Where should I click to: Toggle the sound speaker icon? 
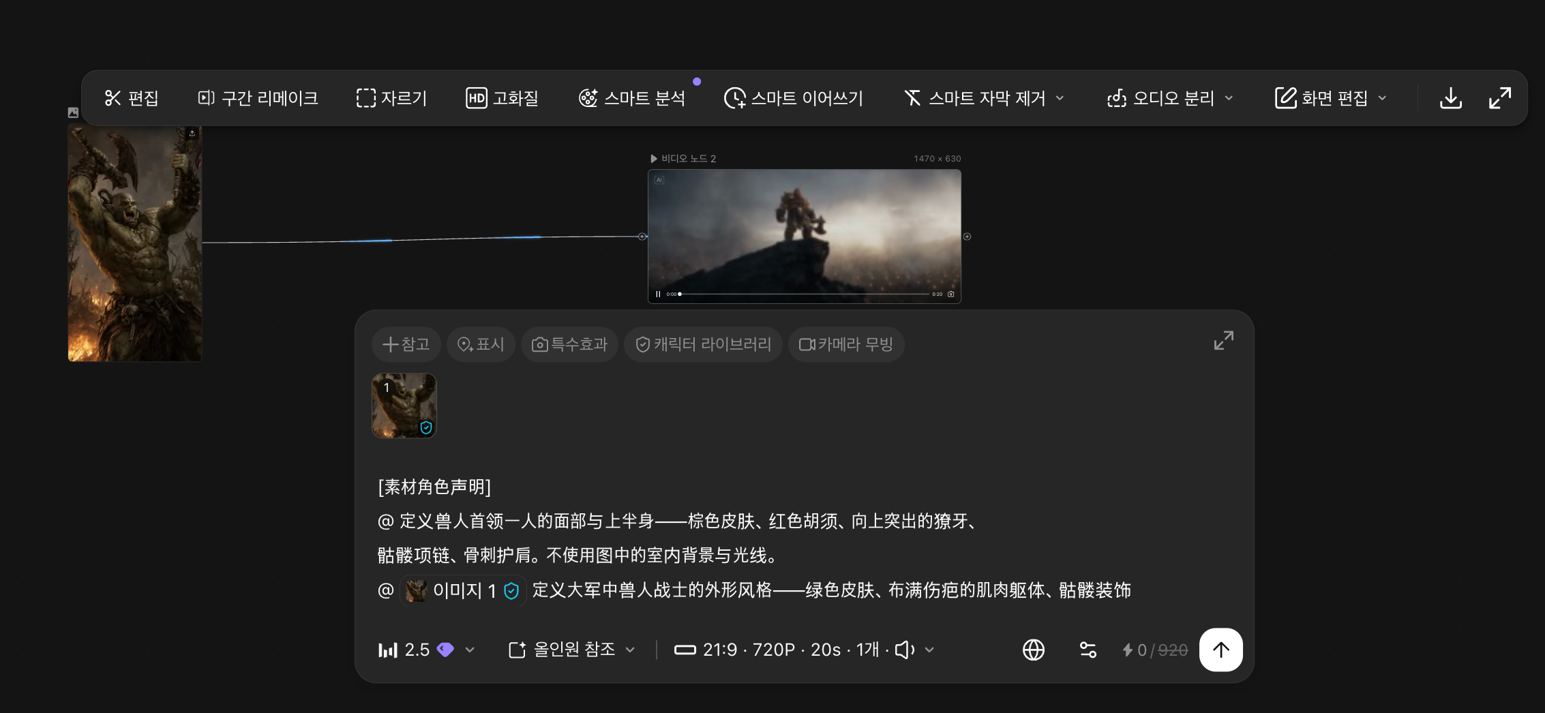(x=905, y=650)
